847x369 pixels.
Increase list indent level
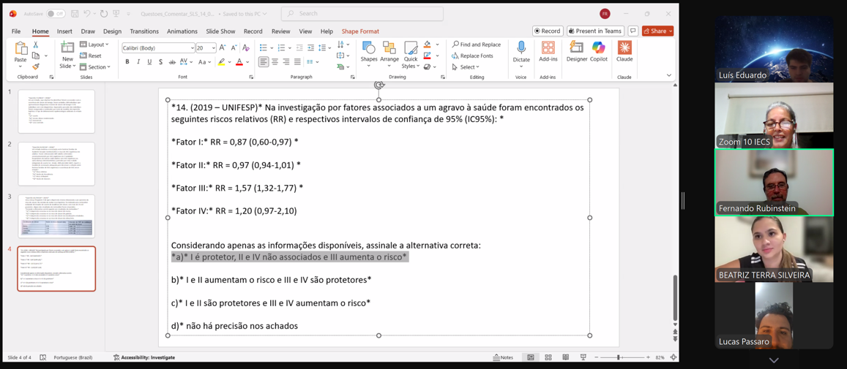(x=311, y=47)
